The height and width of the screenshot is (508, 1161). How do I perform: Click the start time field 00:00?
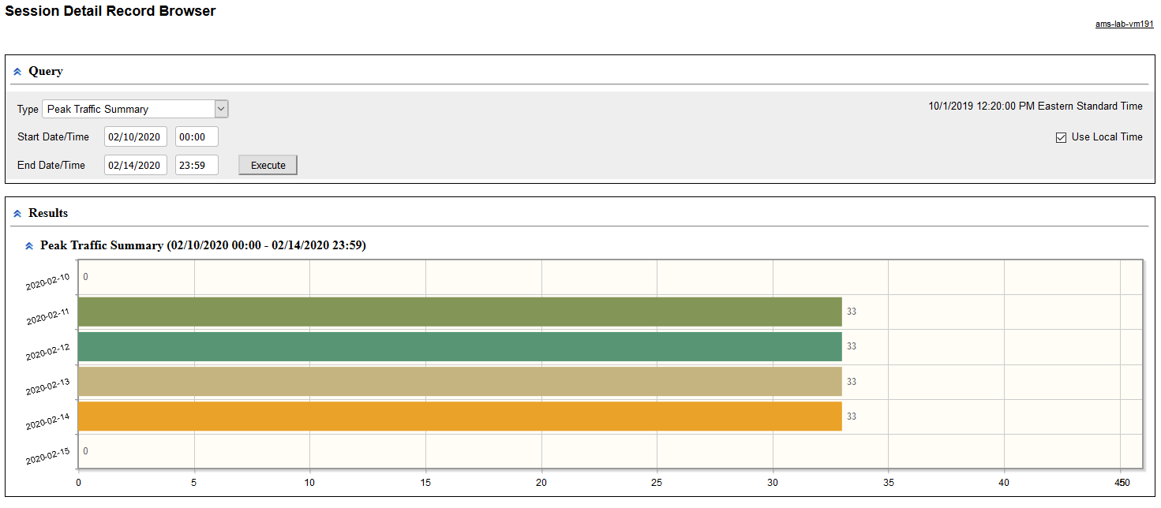pos(197,136)
